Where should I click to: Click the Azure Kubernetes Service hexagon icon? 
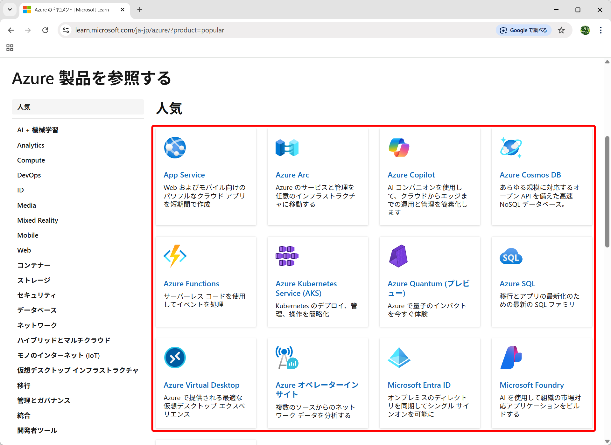point(287,256)
